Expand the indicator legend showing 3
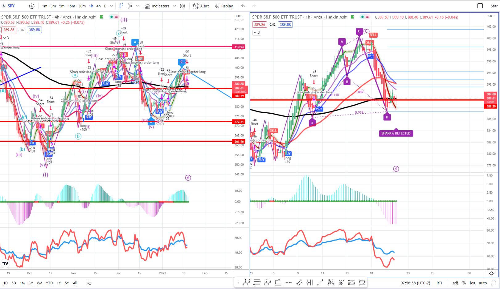Screen dimensions: 500x289 click(x=257, y=32)
